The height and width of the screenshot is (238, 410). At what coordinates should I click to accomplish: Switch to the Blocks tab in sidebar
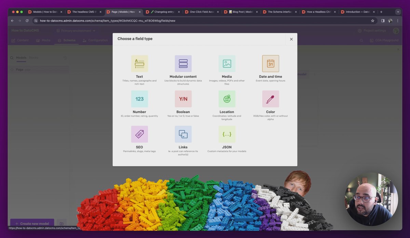pyautogui.click(x=33, y=58)
